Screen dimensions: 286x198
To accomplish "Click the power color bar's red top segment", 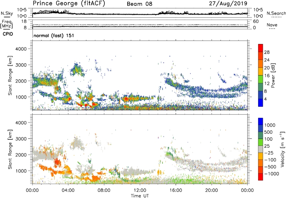I will 261,47.
